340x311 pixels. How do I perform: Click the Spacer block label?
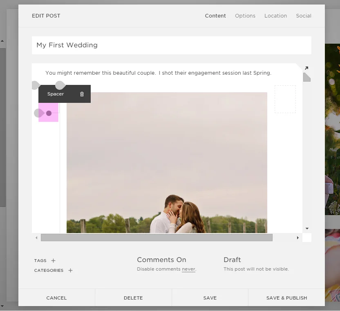coord(56,94)
